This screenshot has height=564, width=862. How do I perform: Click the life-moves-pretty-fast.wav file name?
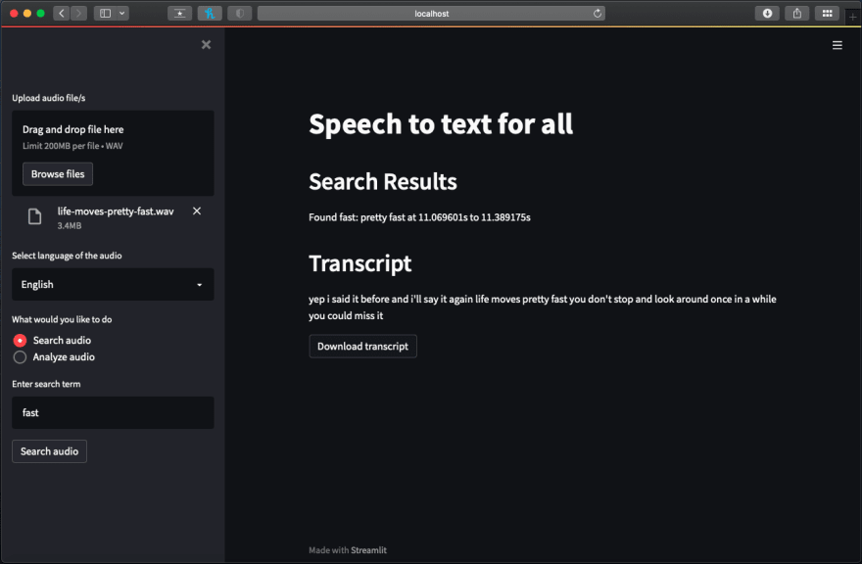[x=116, y=211]
